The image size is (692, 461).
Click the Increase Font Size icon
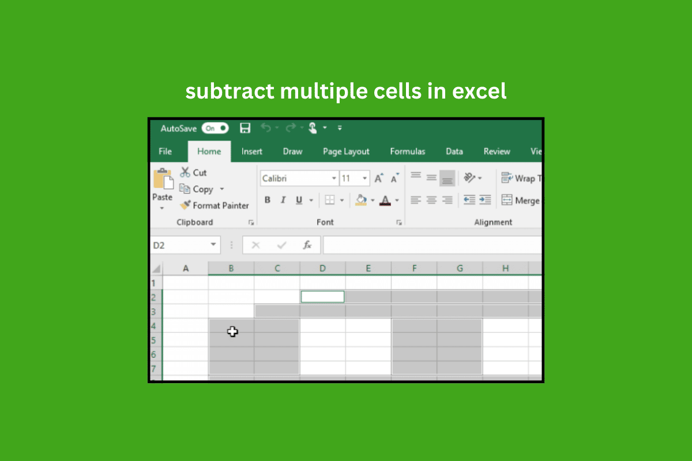[x=379, y=179]
